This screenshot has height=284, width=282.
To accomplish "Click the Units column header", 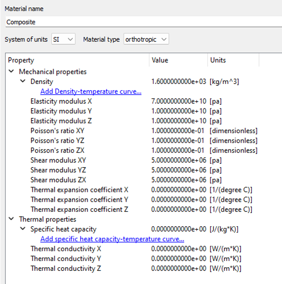I will tap(232, 60).
